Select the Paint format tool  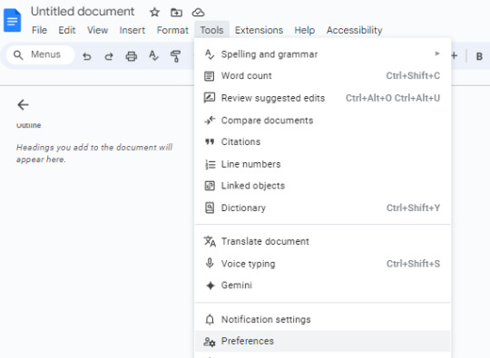pyautogui.click(x=176, y=56)
